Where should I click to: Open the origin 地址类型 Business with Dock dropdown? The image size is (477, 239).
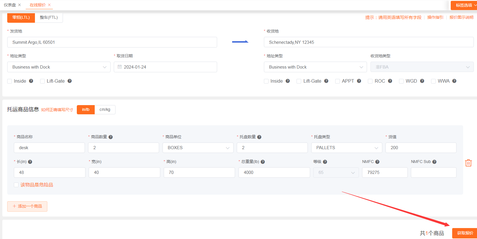59,67
